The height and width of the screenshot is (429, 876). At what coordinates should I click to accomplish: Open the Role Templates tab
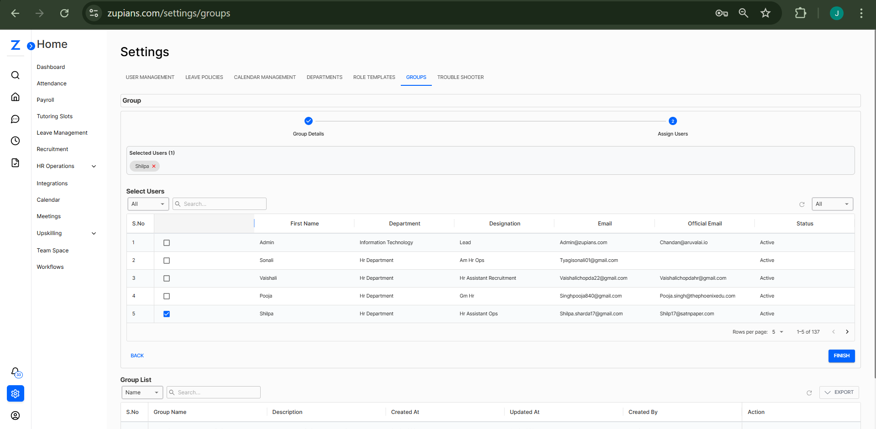[374, 77]
